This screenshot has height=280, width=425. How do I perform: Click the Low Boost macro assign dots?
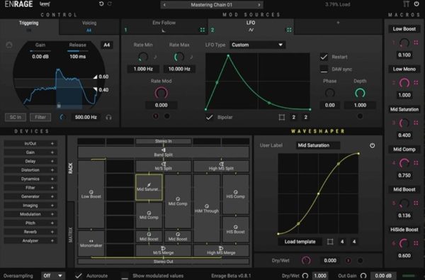(416, 43)
